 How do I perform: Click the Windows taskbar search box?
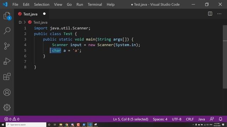[x=26, y=125]
